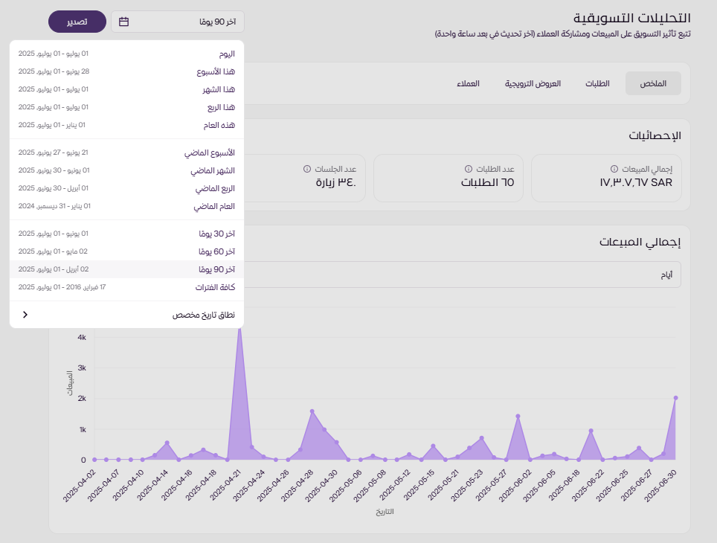Click info icon beside عدد الجلسات
The height and width of the screenshot is (543, 717).
point(307,169)
